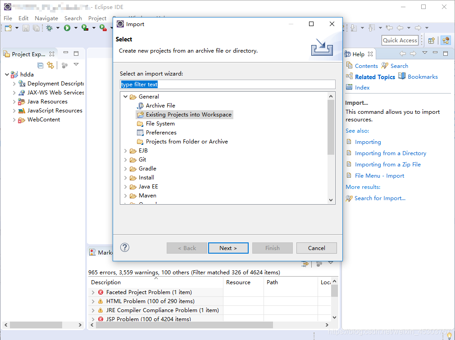Screen dimensions: 455x340
Task: Collapse the General folder
Action: pyautogui.click(x=125, y=96)
